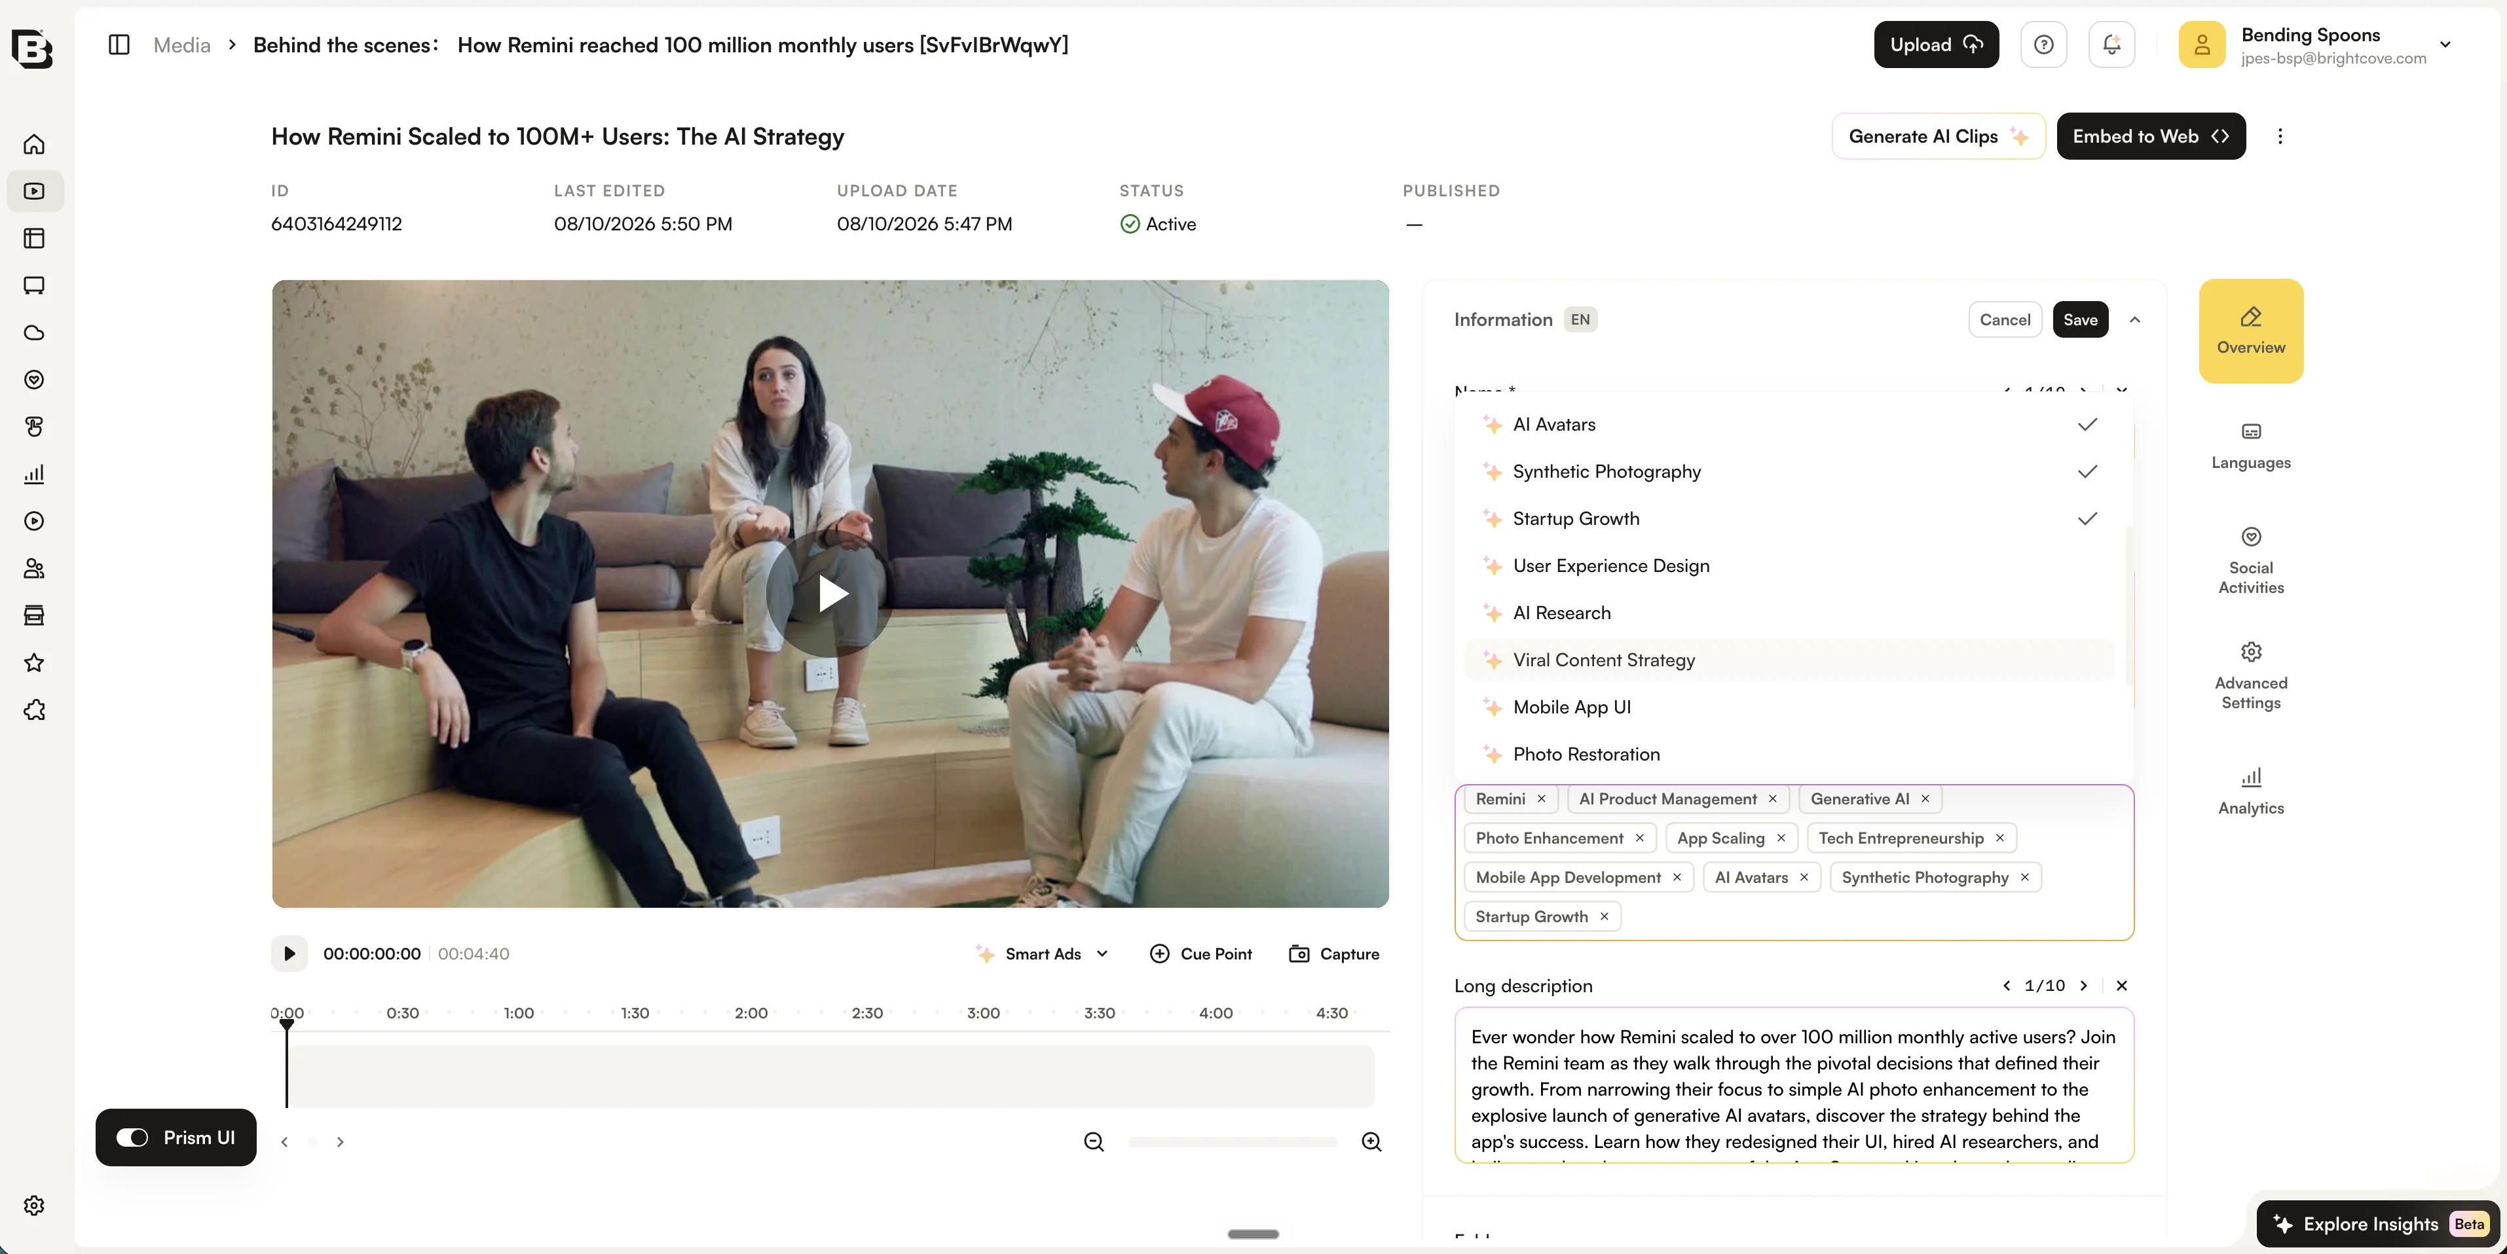Click the Brightcove logo
Image resolution: width=2507 pixels, height=1254 pixels.
pyautogui.click(x=32, y=48)
